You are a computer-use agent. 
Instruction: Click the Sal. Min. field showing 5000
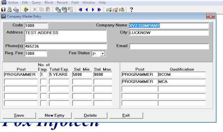[82, 74]
